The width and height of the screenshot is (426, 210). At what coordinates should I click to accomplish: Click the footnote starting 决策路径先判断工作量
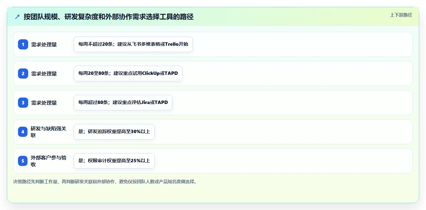pyautogui.click(x=105, y=182)
